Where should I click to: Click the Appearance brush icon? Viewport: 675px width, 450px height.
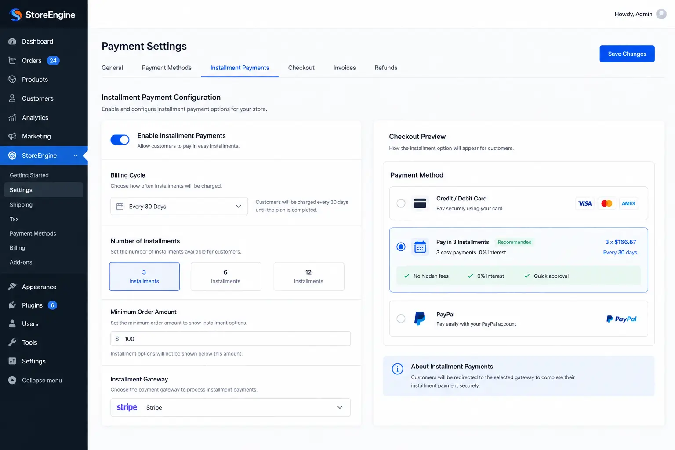pyautogui.click(x=12, y=287)
